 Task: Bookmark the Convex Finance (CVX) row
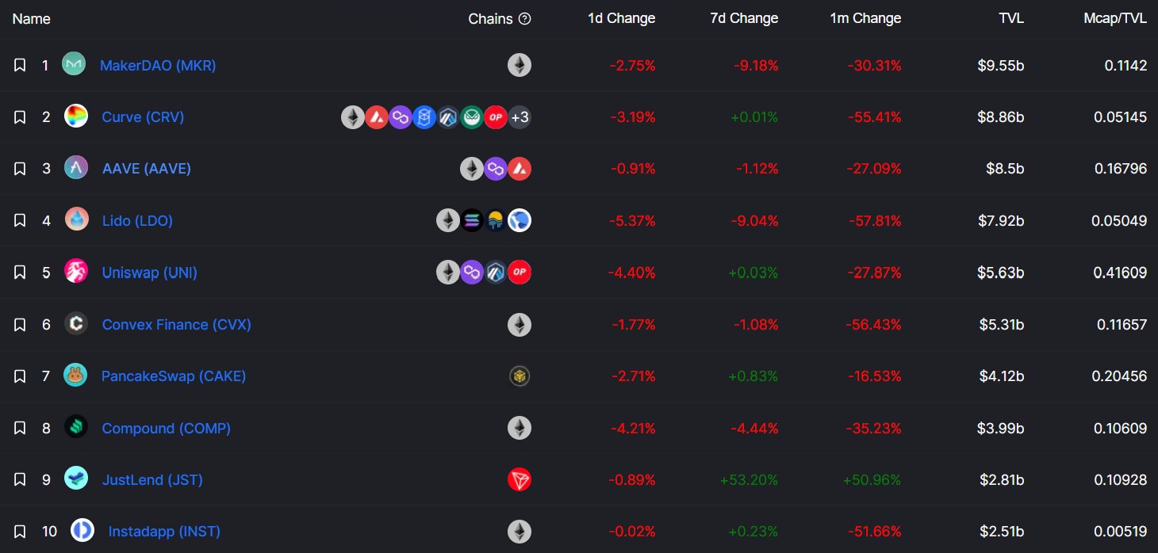point(20,325)
